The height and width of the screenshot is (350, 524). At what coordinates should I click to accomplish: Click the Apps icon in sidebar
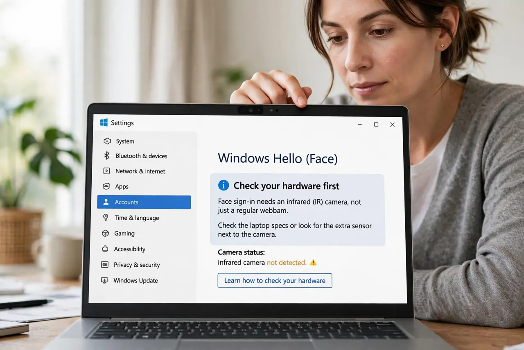tap(106, 186)
